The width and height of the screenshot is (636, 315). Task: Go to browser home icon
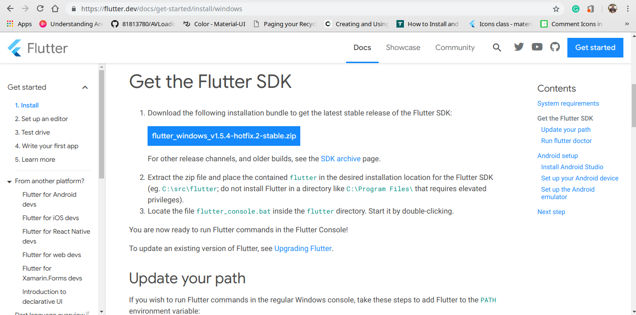(x=55, y=8)
